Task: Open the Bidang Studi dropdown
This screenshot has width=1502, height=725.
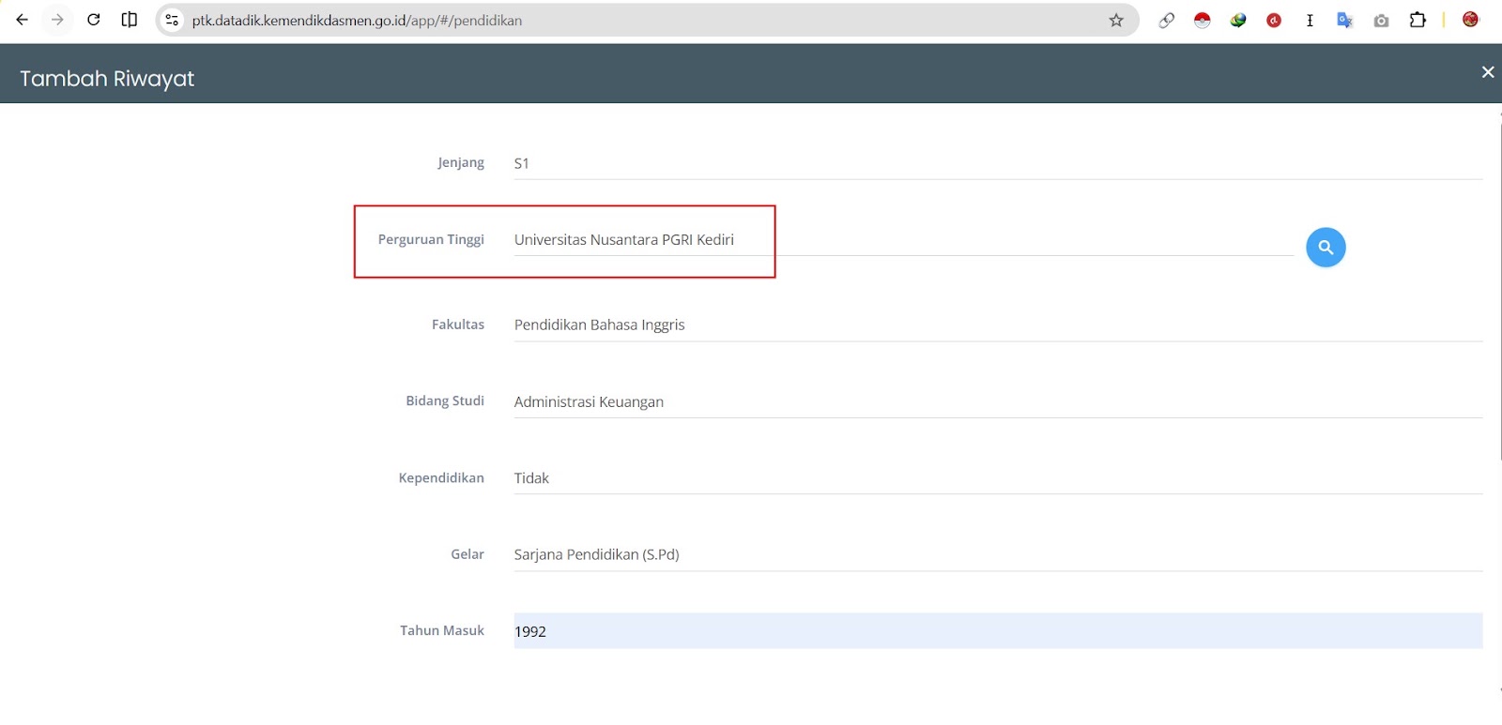Action: 998,401
